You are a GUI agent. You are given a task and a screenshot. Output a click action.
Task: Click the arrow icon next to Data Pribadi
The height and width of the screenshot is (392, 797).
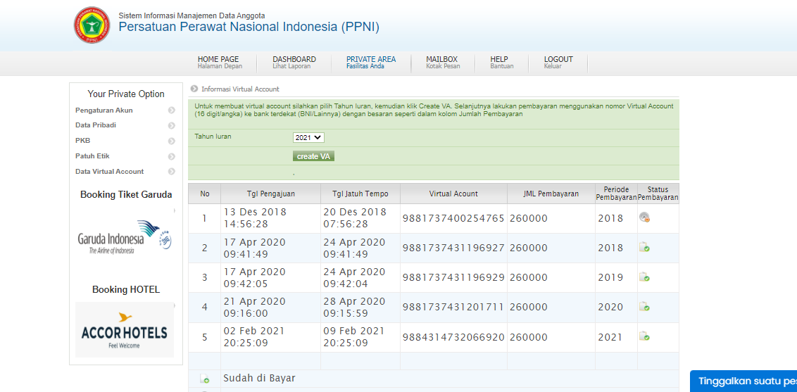[x=172, y=125]
